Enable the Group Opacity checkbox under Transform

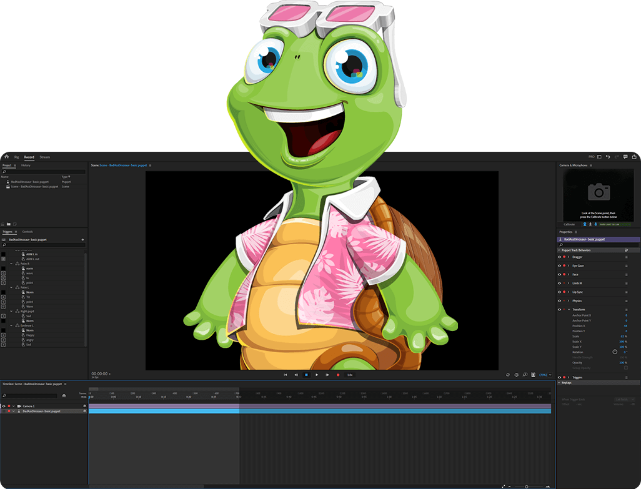(x=626, y=368)
